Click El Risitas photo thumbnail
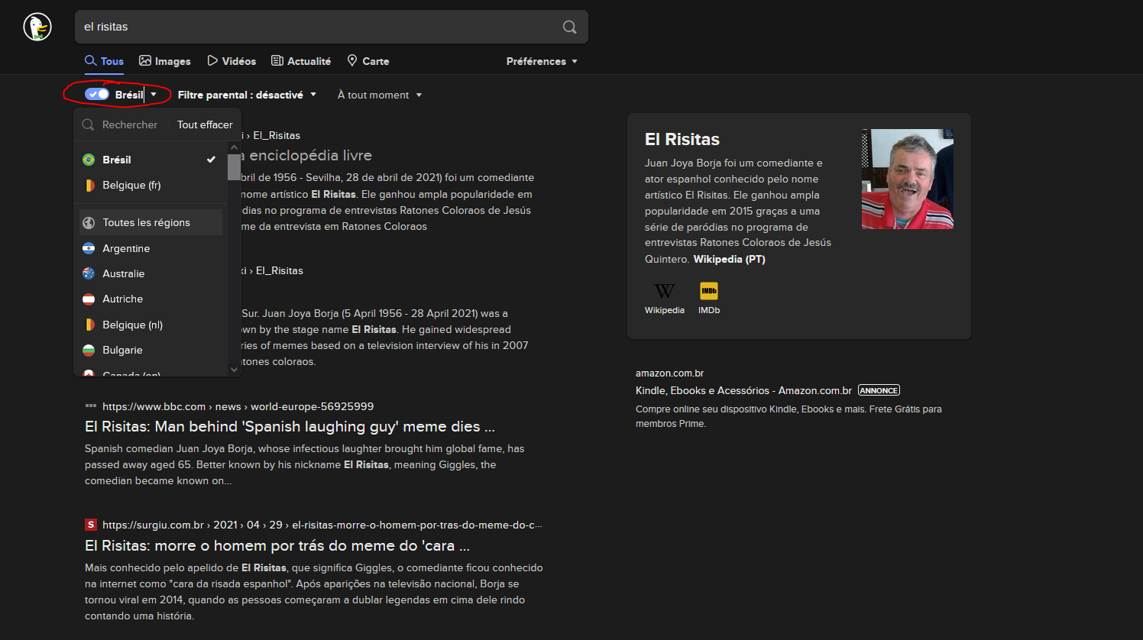Viewport: 1143px width, 640px height. click(x=907, y=179)
